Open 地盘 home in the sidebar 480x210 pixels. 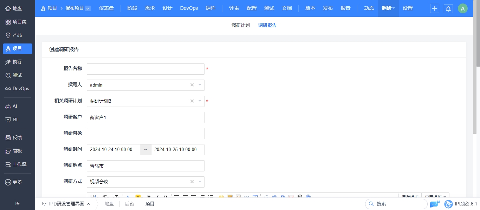pos(17,8)
